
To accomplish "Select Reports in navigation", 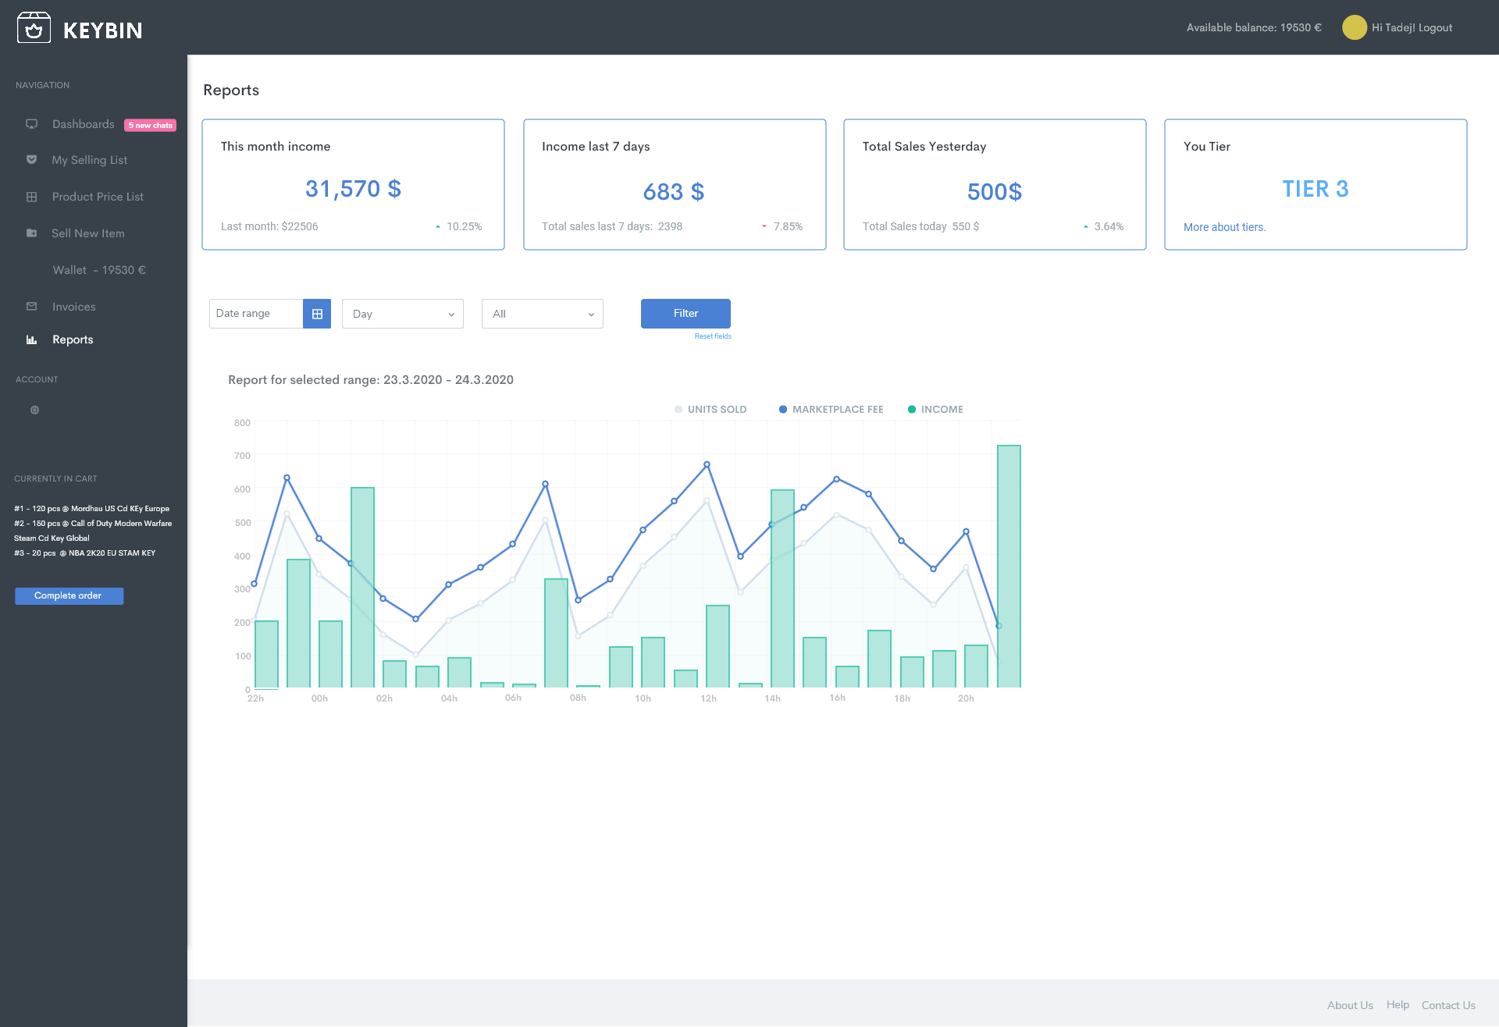I will click(x=73, y=339).
